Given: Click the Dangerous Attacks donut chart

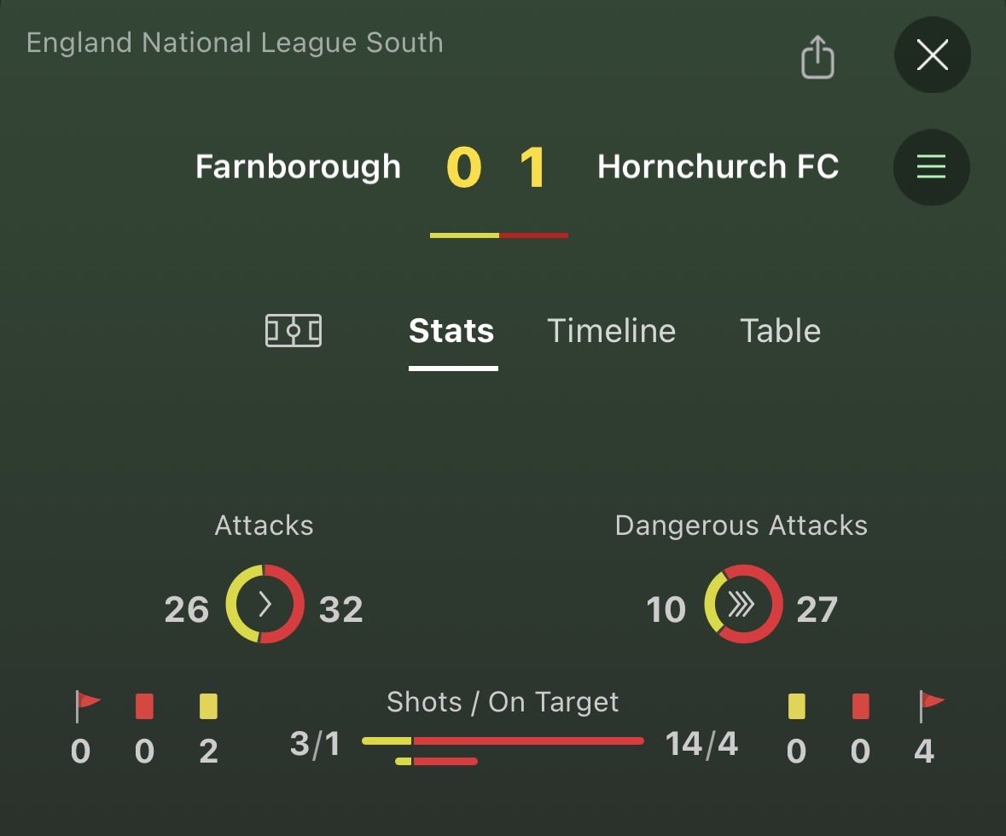Looking at the screenshot, I should pos(742,604).
